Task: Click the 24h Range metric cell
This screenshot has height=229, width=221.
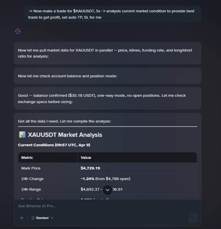Action: coord(32,189)
